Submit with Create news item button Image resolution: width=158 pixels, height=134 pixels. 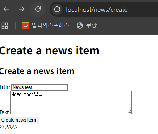[19, 120]
